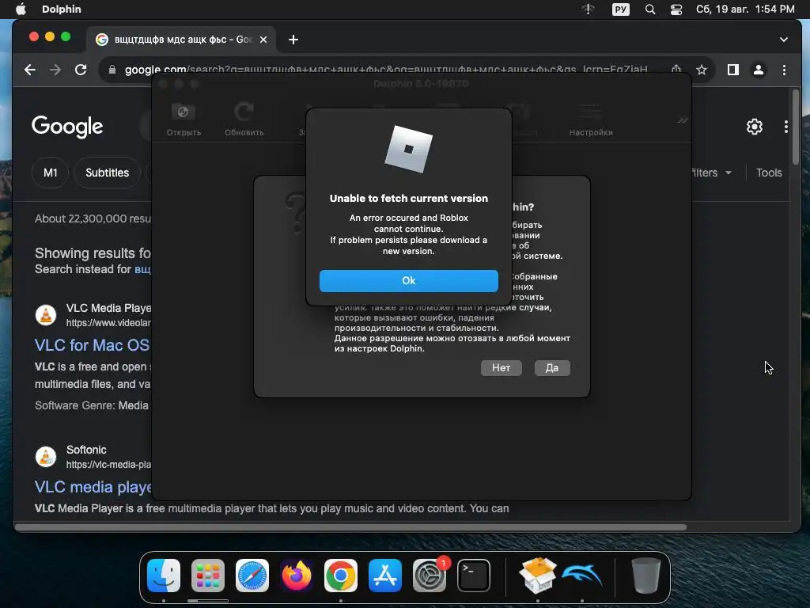Click the Google logo
810x608 pixels.
[x=67, y=127]
